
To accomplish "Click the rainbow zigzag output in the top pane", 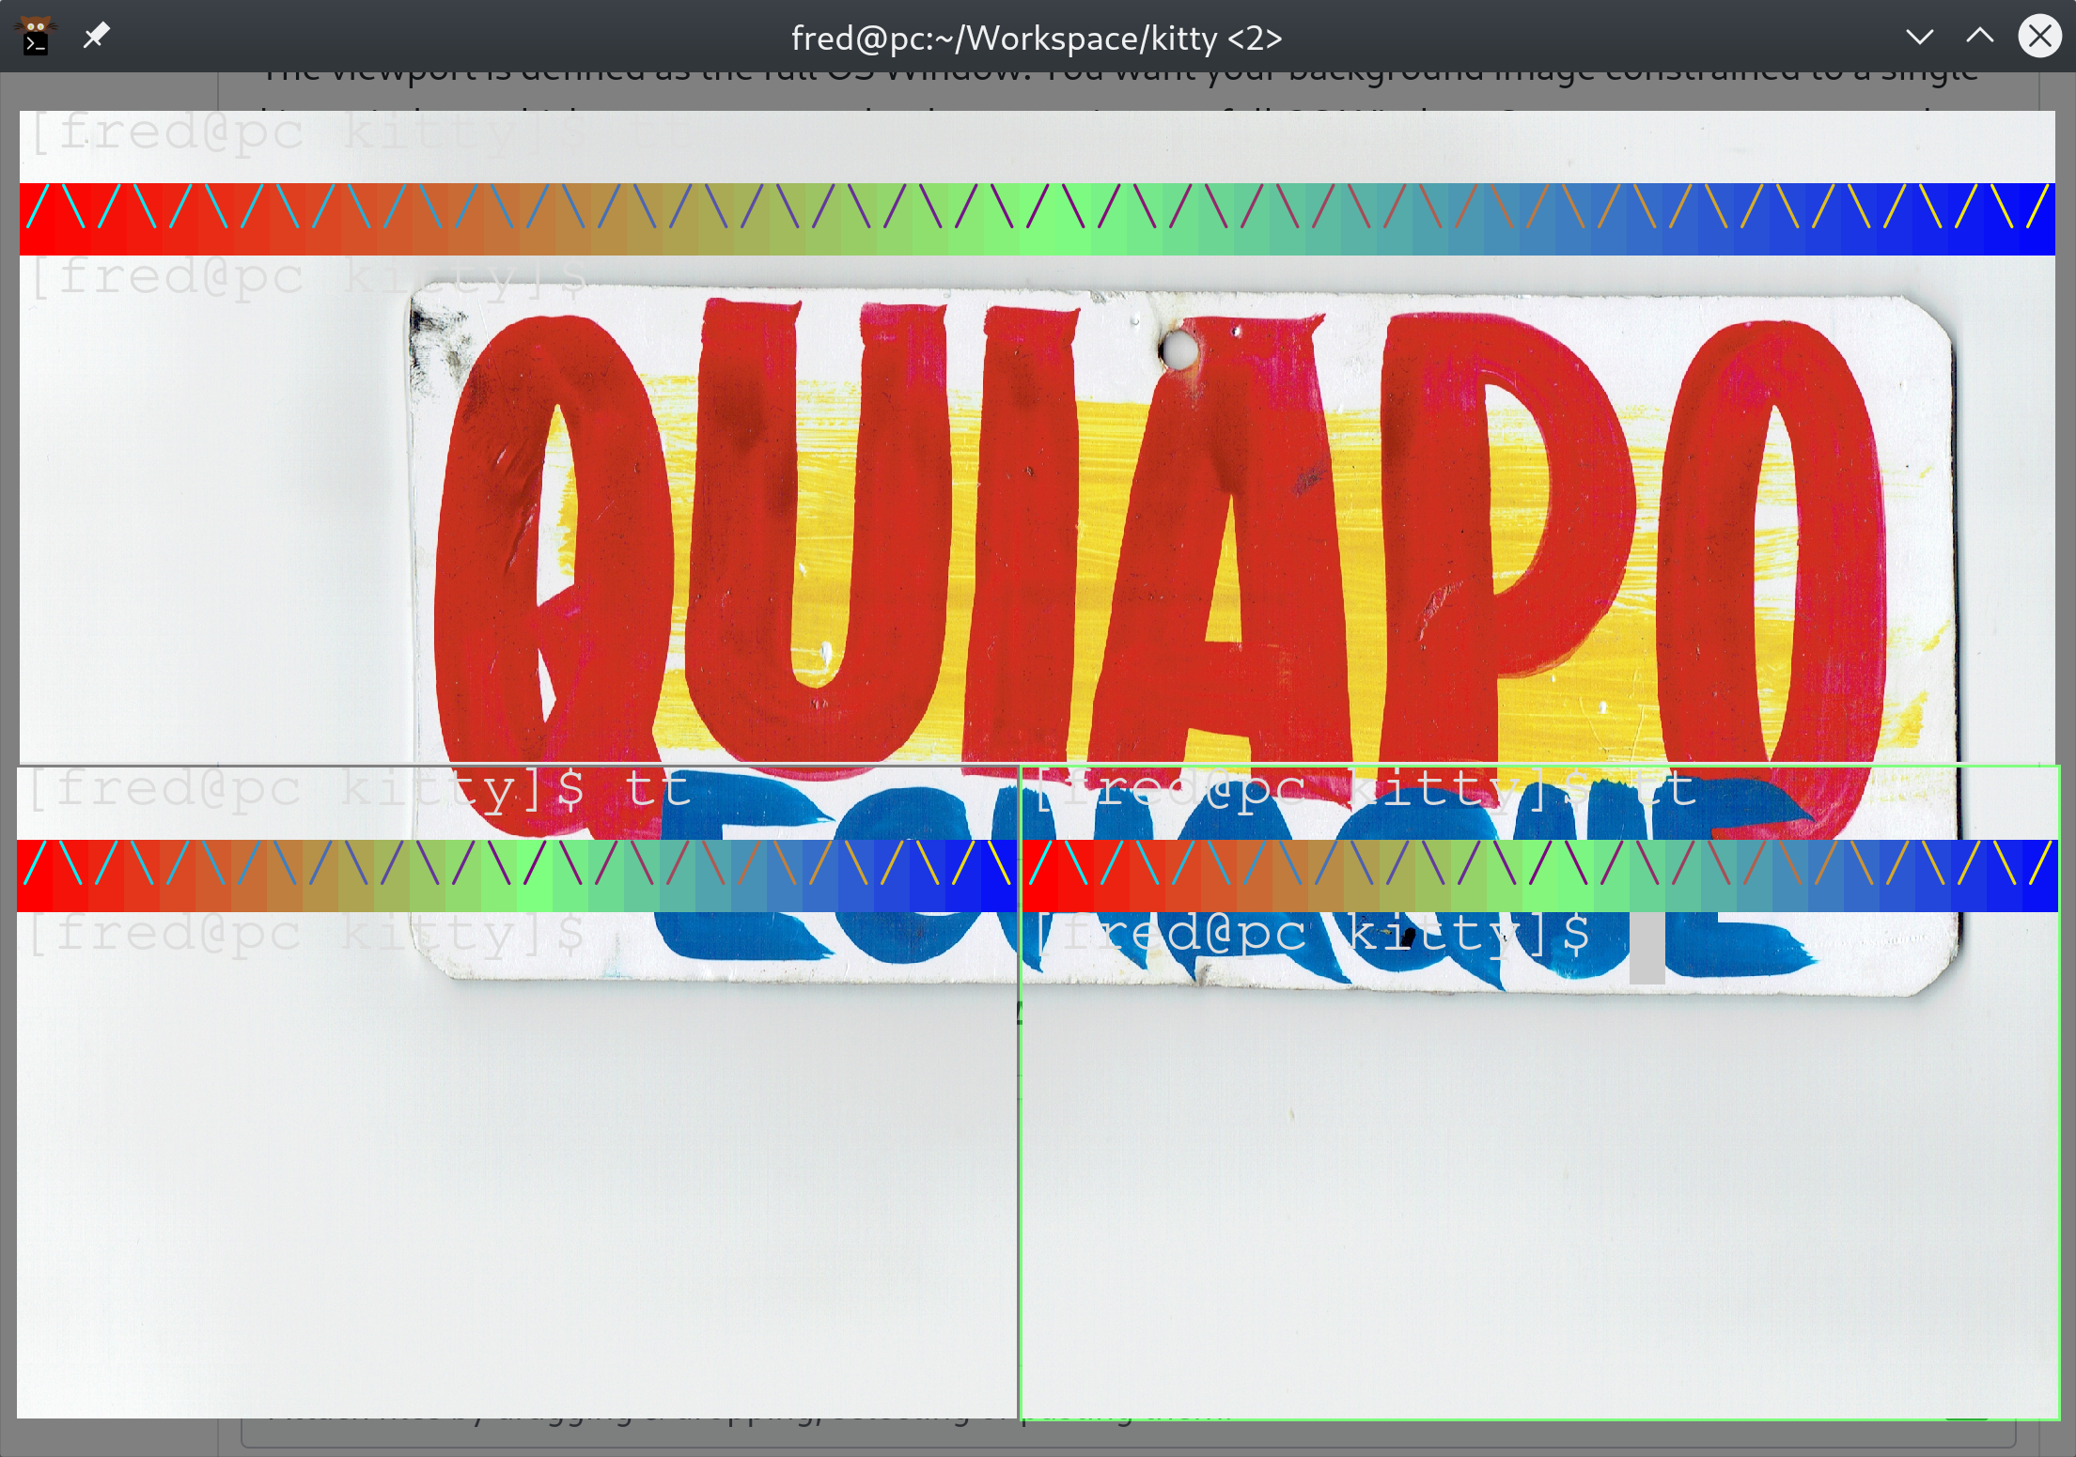I will click(1037, 219).
